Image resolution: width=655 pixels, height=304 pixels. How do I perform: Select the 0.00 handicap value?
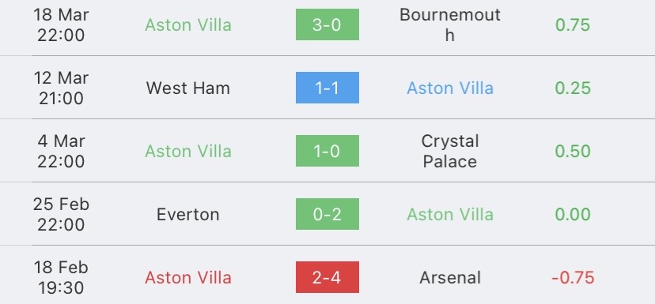pos(573,214)
